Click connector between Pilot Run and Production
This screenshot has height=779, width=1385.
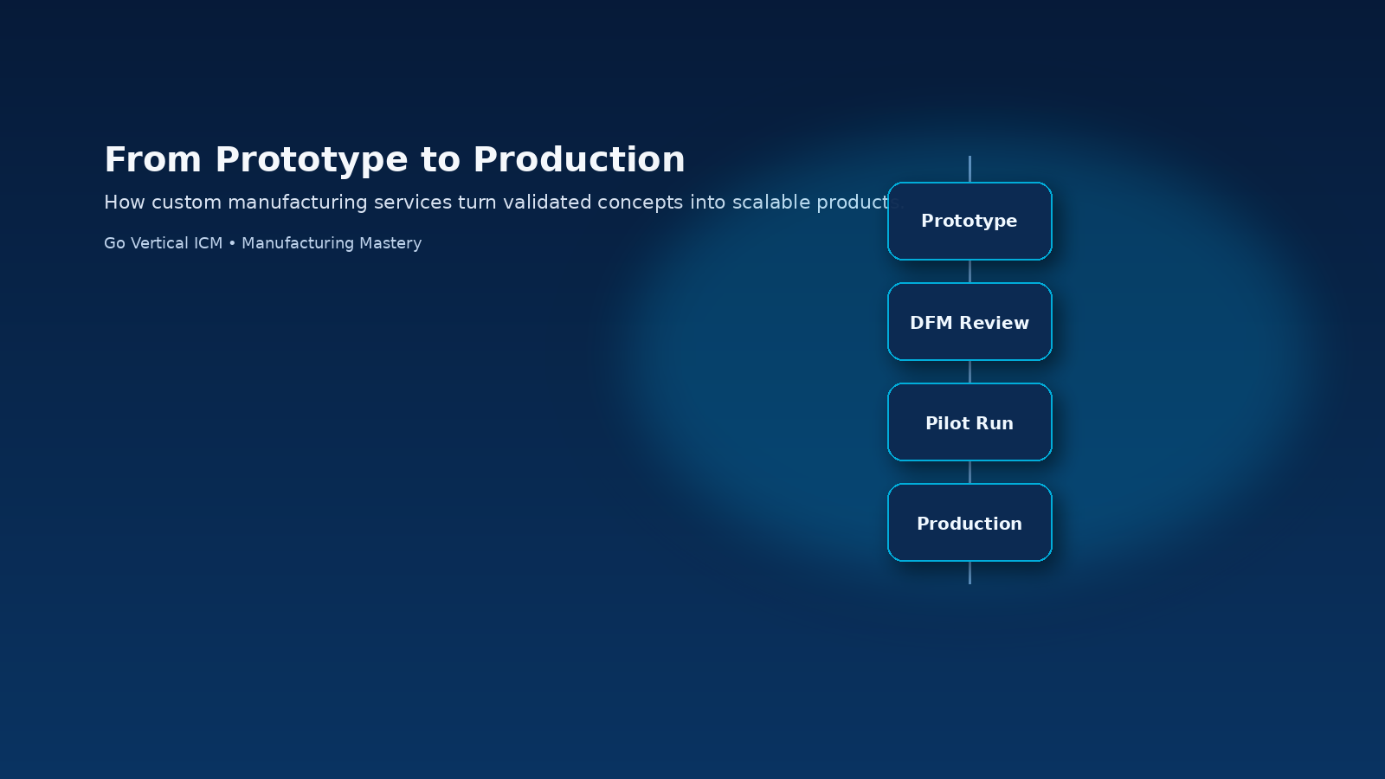pyautogui.click(x=969, y=473)
